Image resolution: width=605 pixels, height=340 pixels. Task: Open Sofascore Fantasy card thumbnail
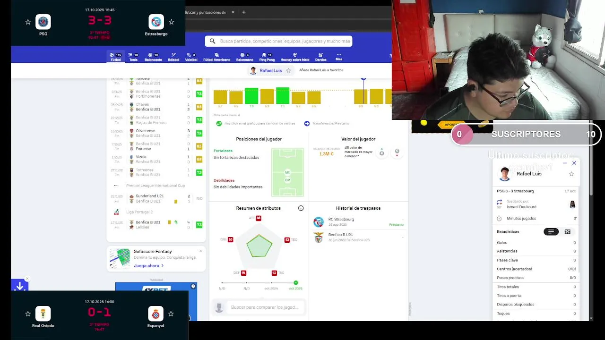[120, 258]
